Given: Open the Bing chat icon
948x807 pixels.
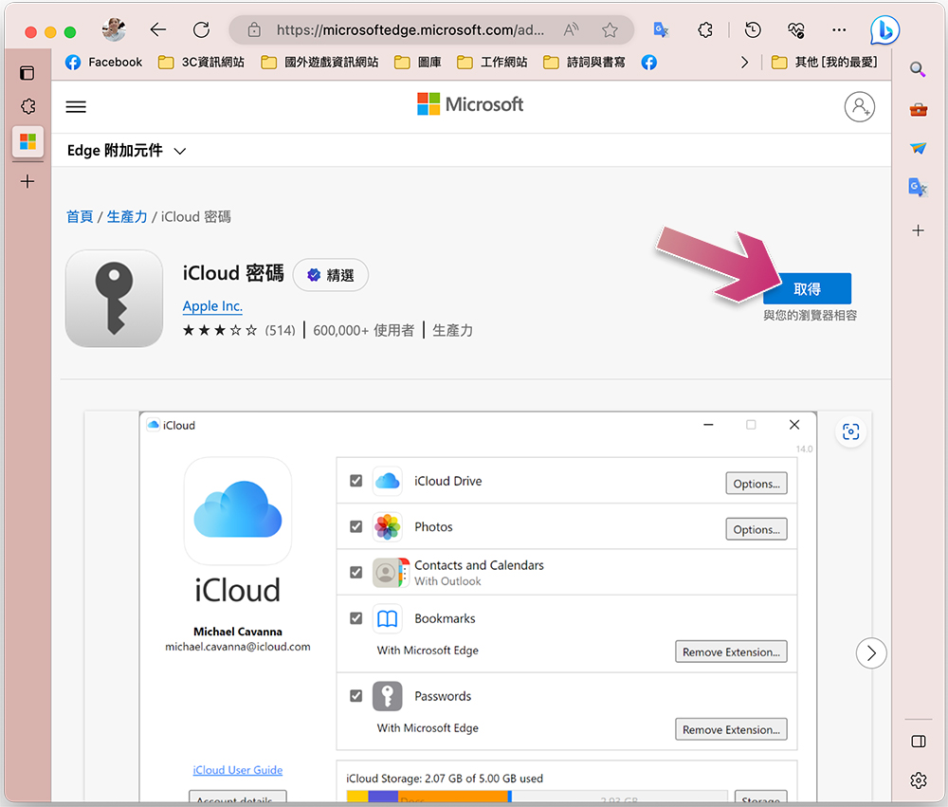Looking at the screenshot, I should tap(884, 30).
